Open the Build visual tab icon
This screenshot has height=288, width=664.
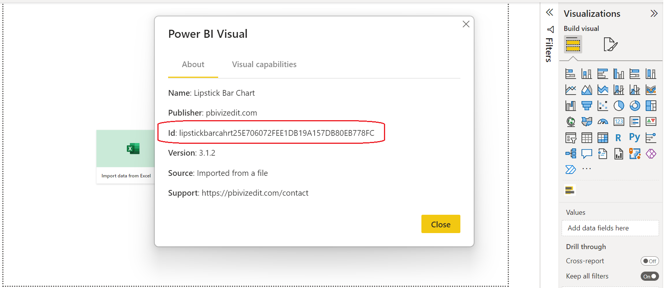pos(573,44)
